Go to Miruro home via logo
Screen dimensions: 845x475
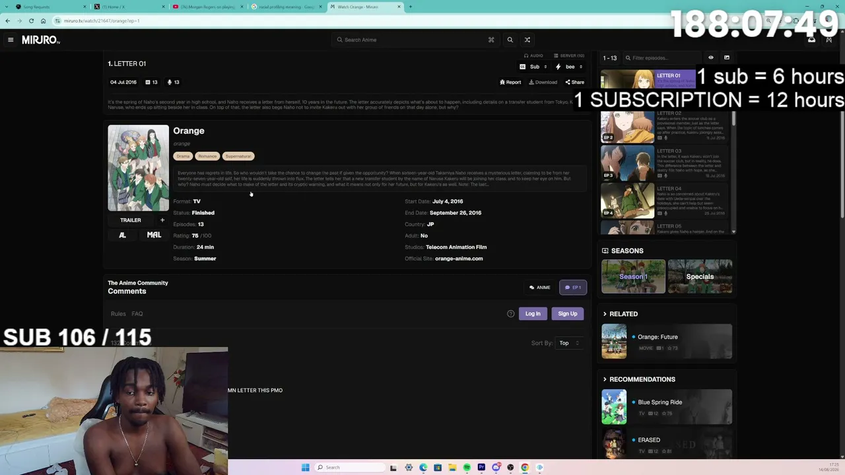click(x=41, y=40)
